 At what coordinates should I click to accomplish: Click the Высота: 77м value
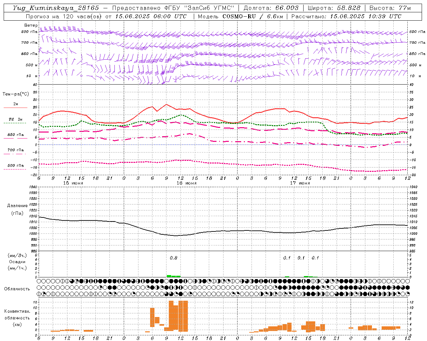click(x=390, y=8)
